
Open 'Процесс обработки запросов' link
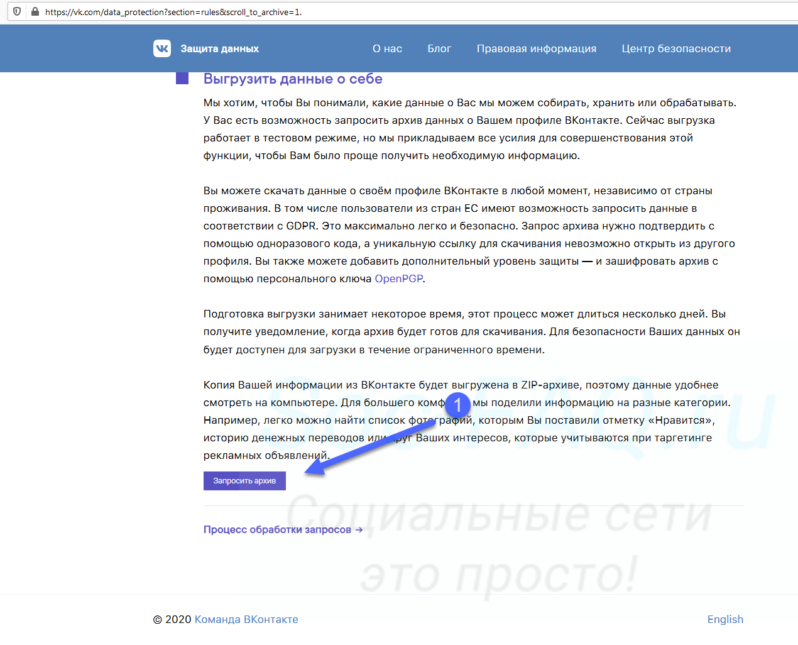(x=283, y=529)
